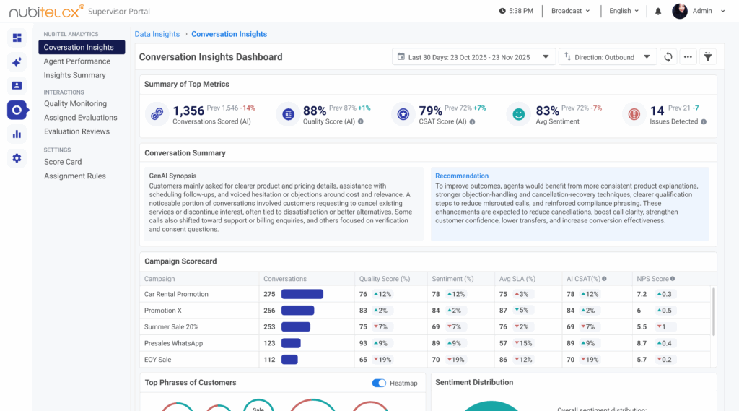Open Quality Monitoring in sidebar
The width and height of the screenshot is (739, 411).
(x=75, y=103)
